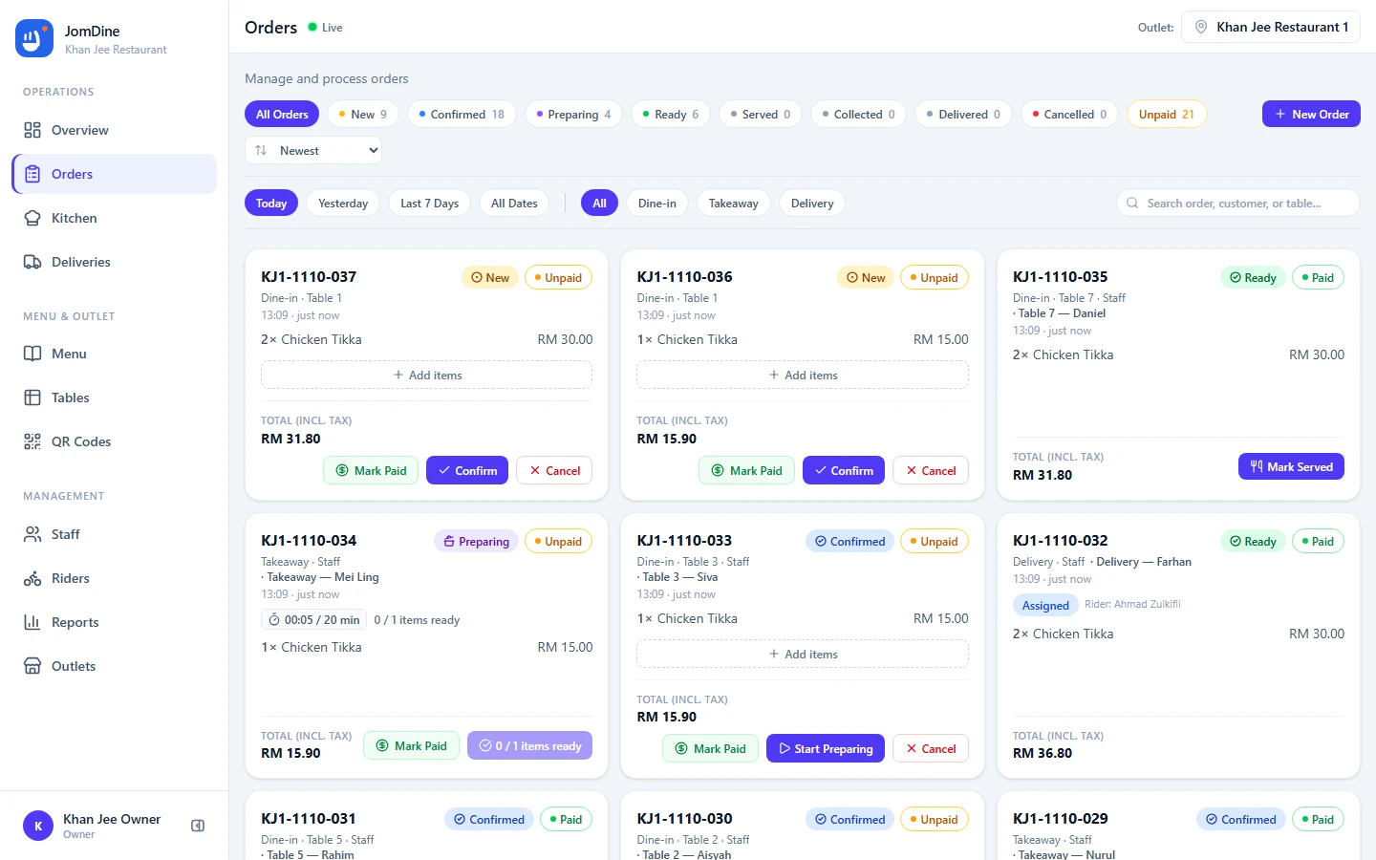Image resolution: width=1376 pixels, height=860 pixels.
Task: Navigate to Tables
Action: [x=115, y=398]
